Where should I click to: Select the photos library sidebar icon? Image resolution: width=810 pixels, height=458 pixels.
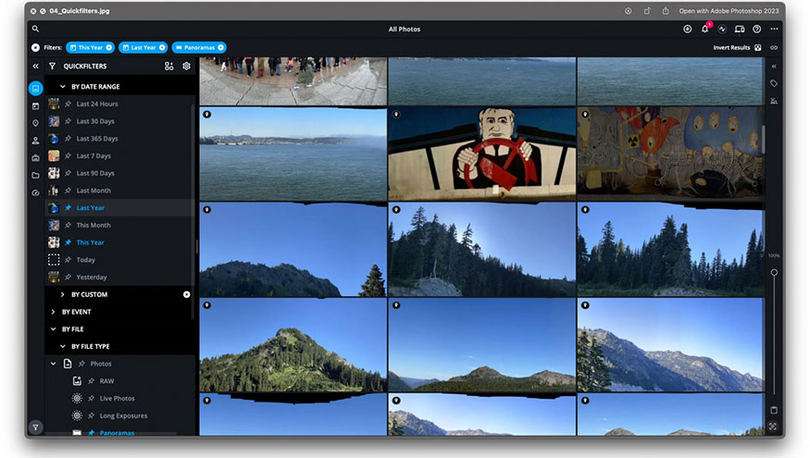click(36, 88)
